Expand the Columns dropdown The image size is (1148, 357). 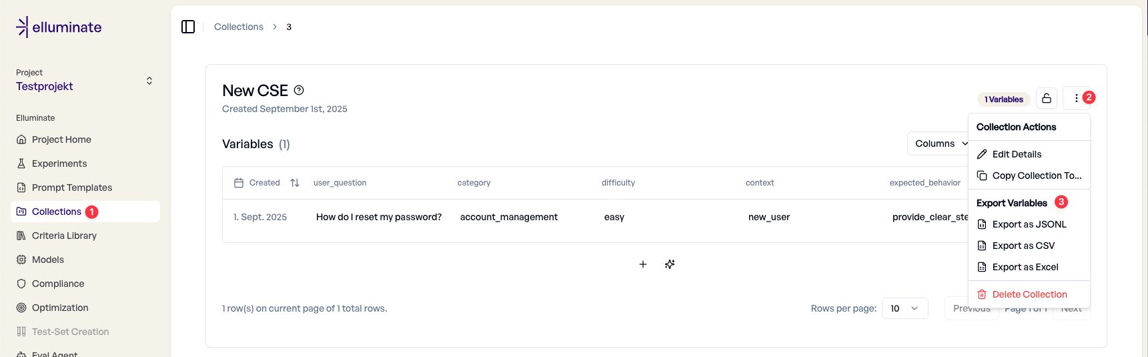[x=941, y=143]
